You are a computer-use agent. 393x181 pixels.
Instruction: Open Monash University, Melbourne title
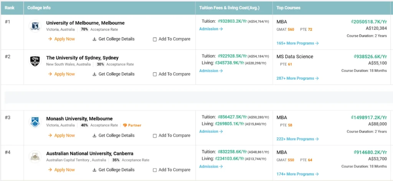(x=79, y=118)
